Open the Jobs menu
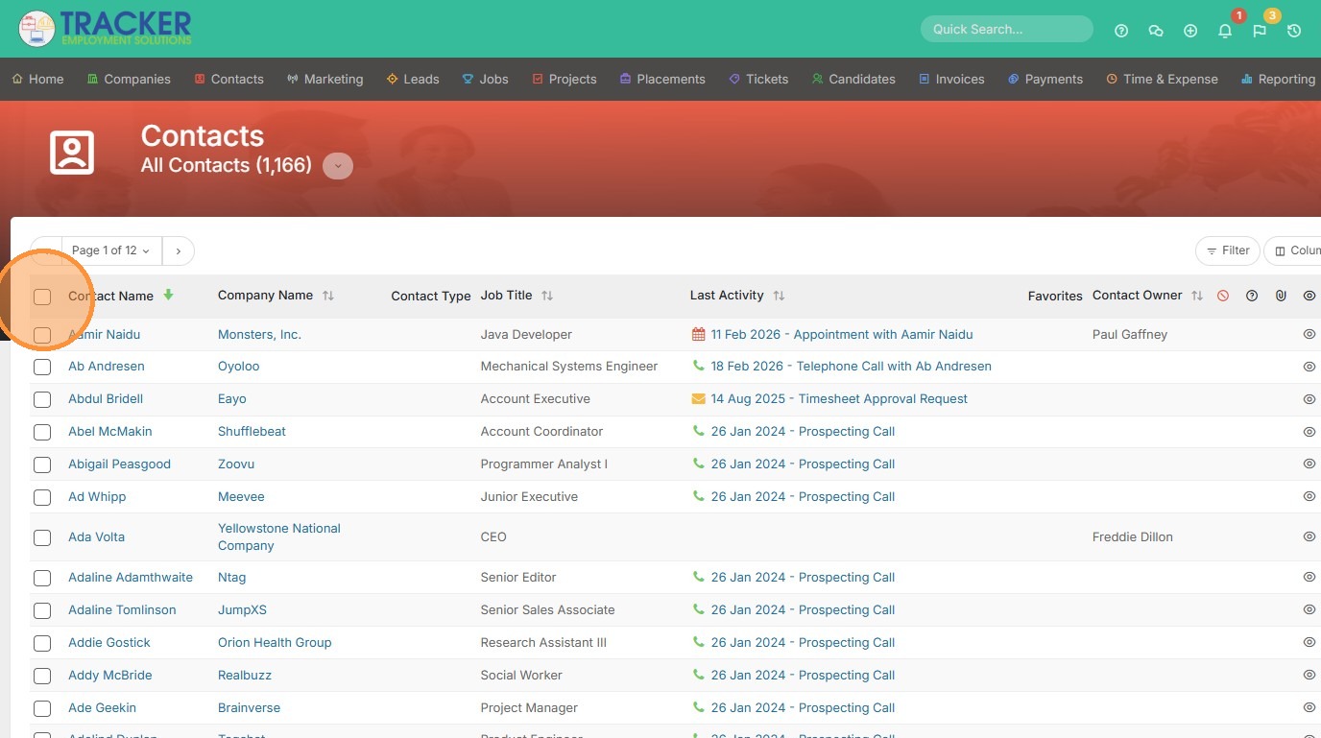Viewport: 1321px width, 738px height. [x=486, y=79]
